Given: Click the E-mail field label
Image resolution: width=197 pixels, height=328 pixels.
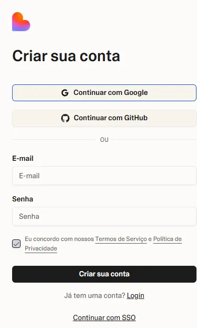Looking at the screenshot, I should click(23, 158).
